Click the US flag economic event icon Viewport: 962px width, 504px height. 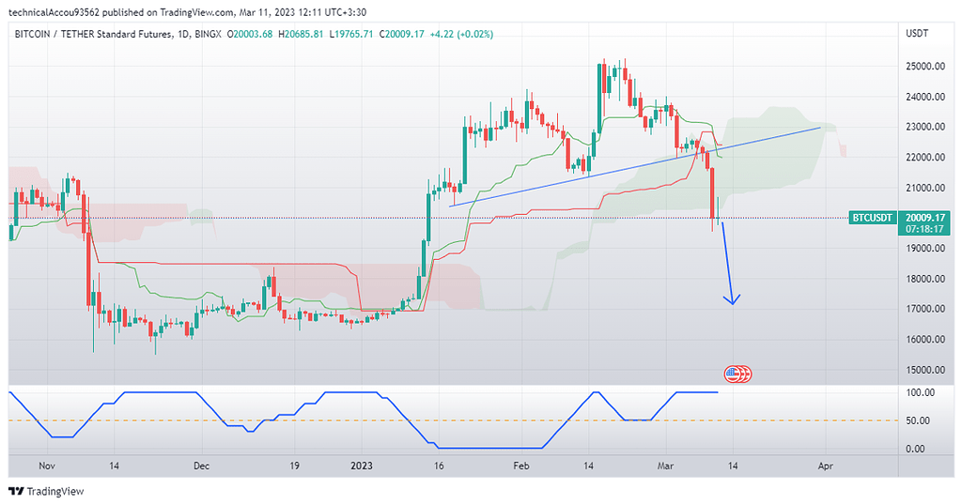point(738,374)
